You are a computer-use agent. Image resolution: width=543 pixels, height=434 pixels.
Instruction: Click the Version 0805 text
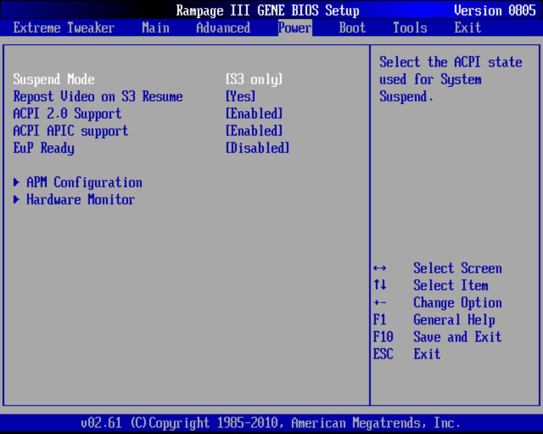495,10
